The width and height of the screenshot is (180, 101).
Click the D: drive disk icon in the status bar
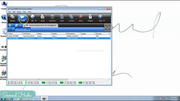coord(62,82)
